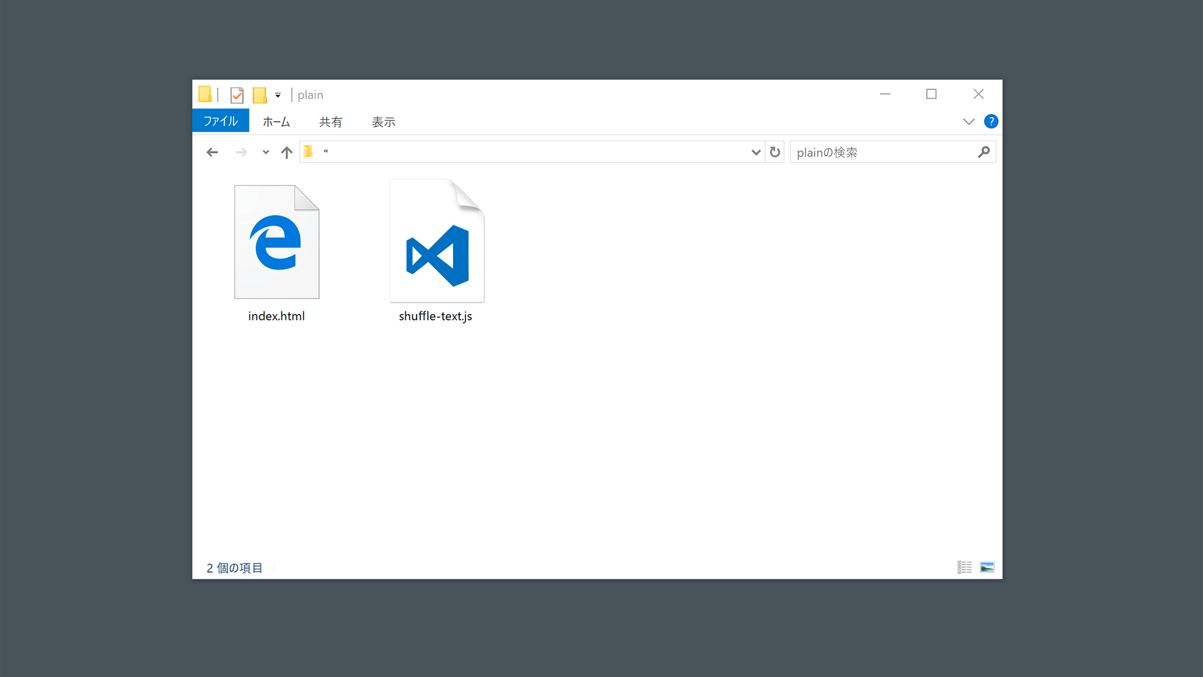Open the ファイル tab
This screenshot has width=1203, height=677.
click(221, 121)
